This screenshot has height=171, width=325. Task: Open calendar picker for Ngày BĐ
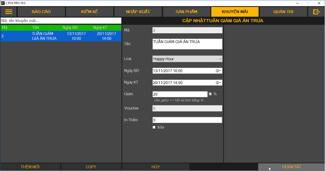[x=218, y=71]
